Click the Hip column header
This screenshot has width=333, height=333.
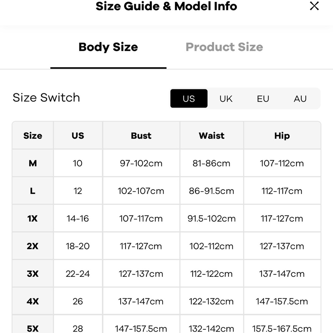[282, 136]
